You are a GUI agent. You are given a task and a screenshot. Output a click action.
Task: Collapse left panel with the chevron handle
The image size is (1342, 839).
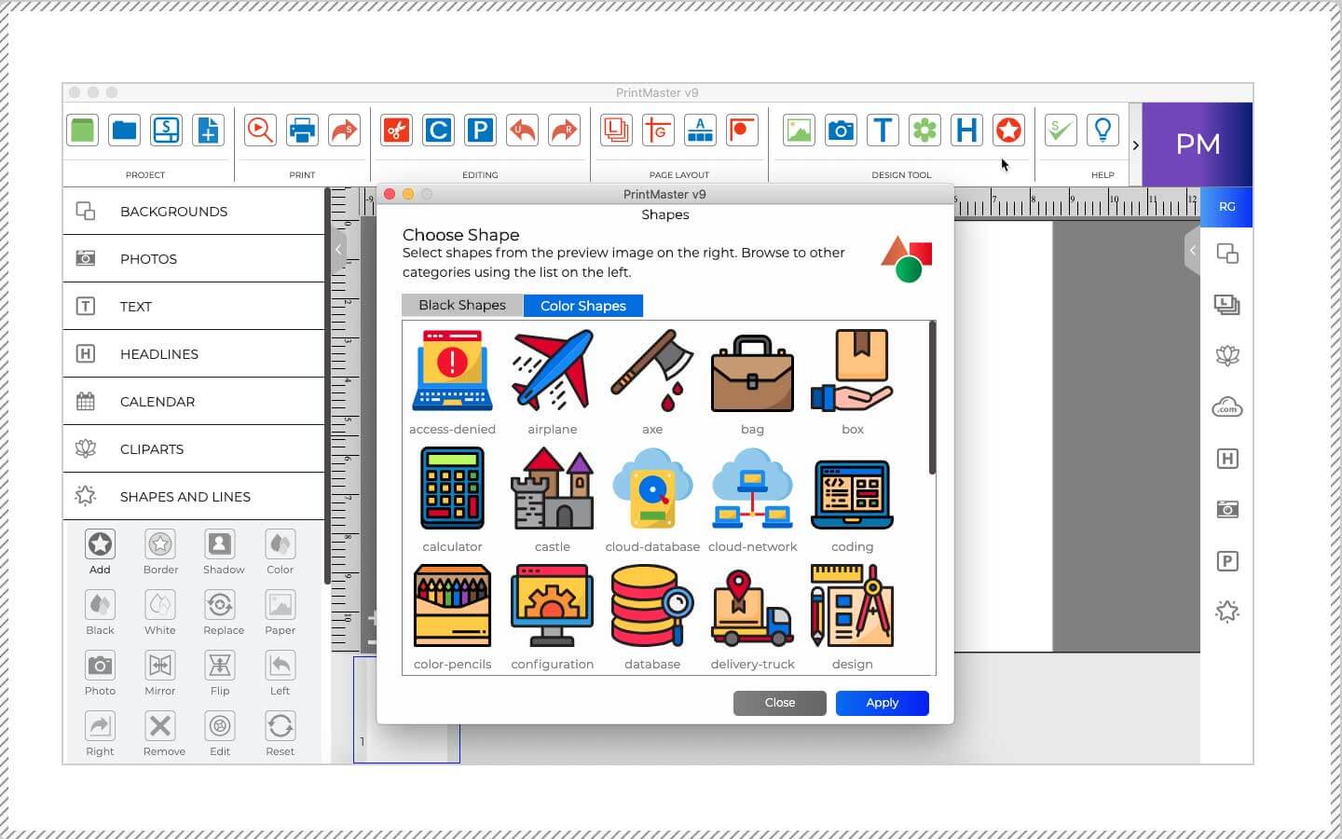pos(338,250)
